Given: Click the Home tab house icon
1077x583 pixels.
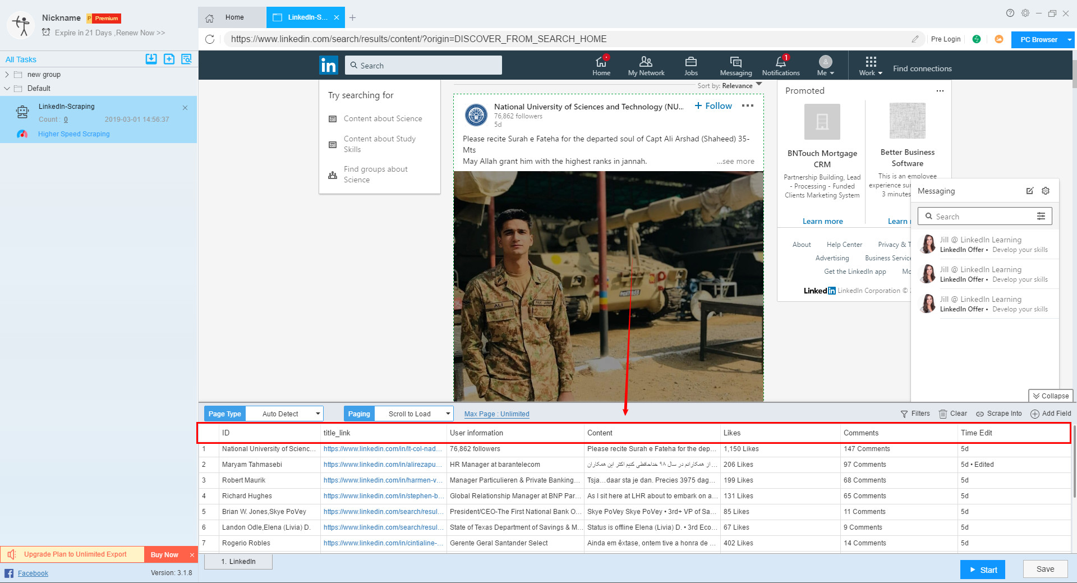Looking at the screenshot, I should (210, 18).
